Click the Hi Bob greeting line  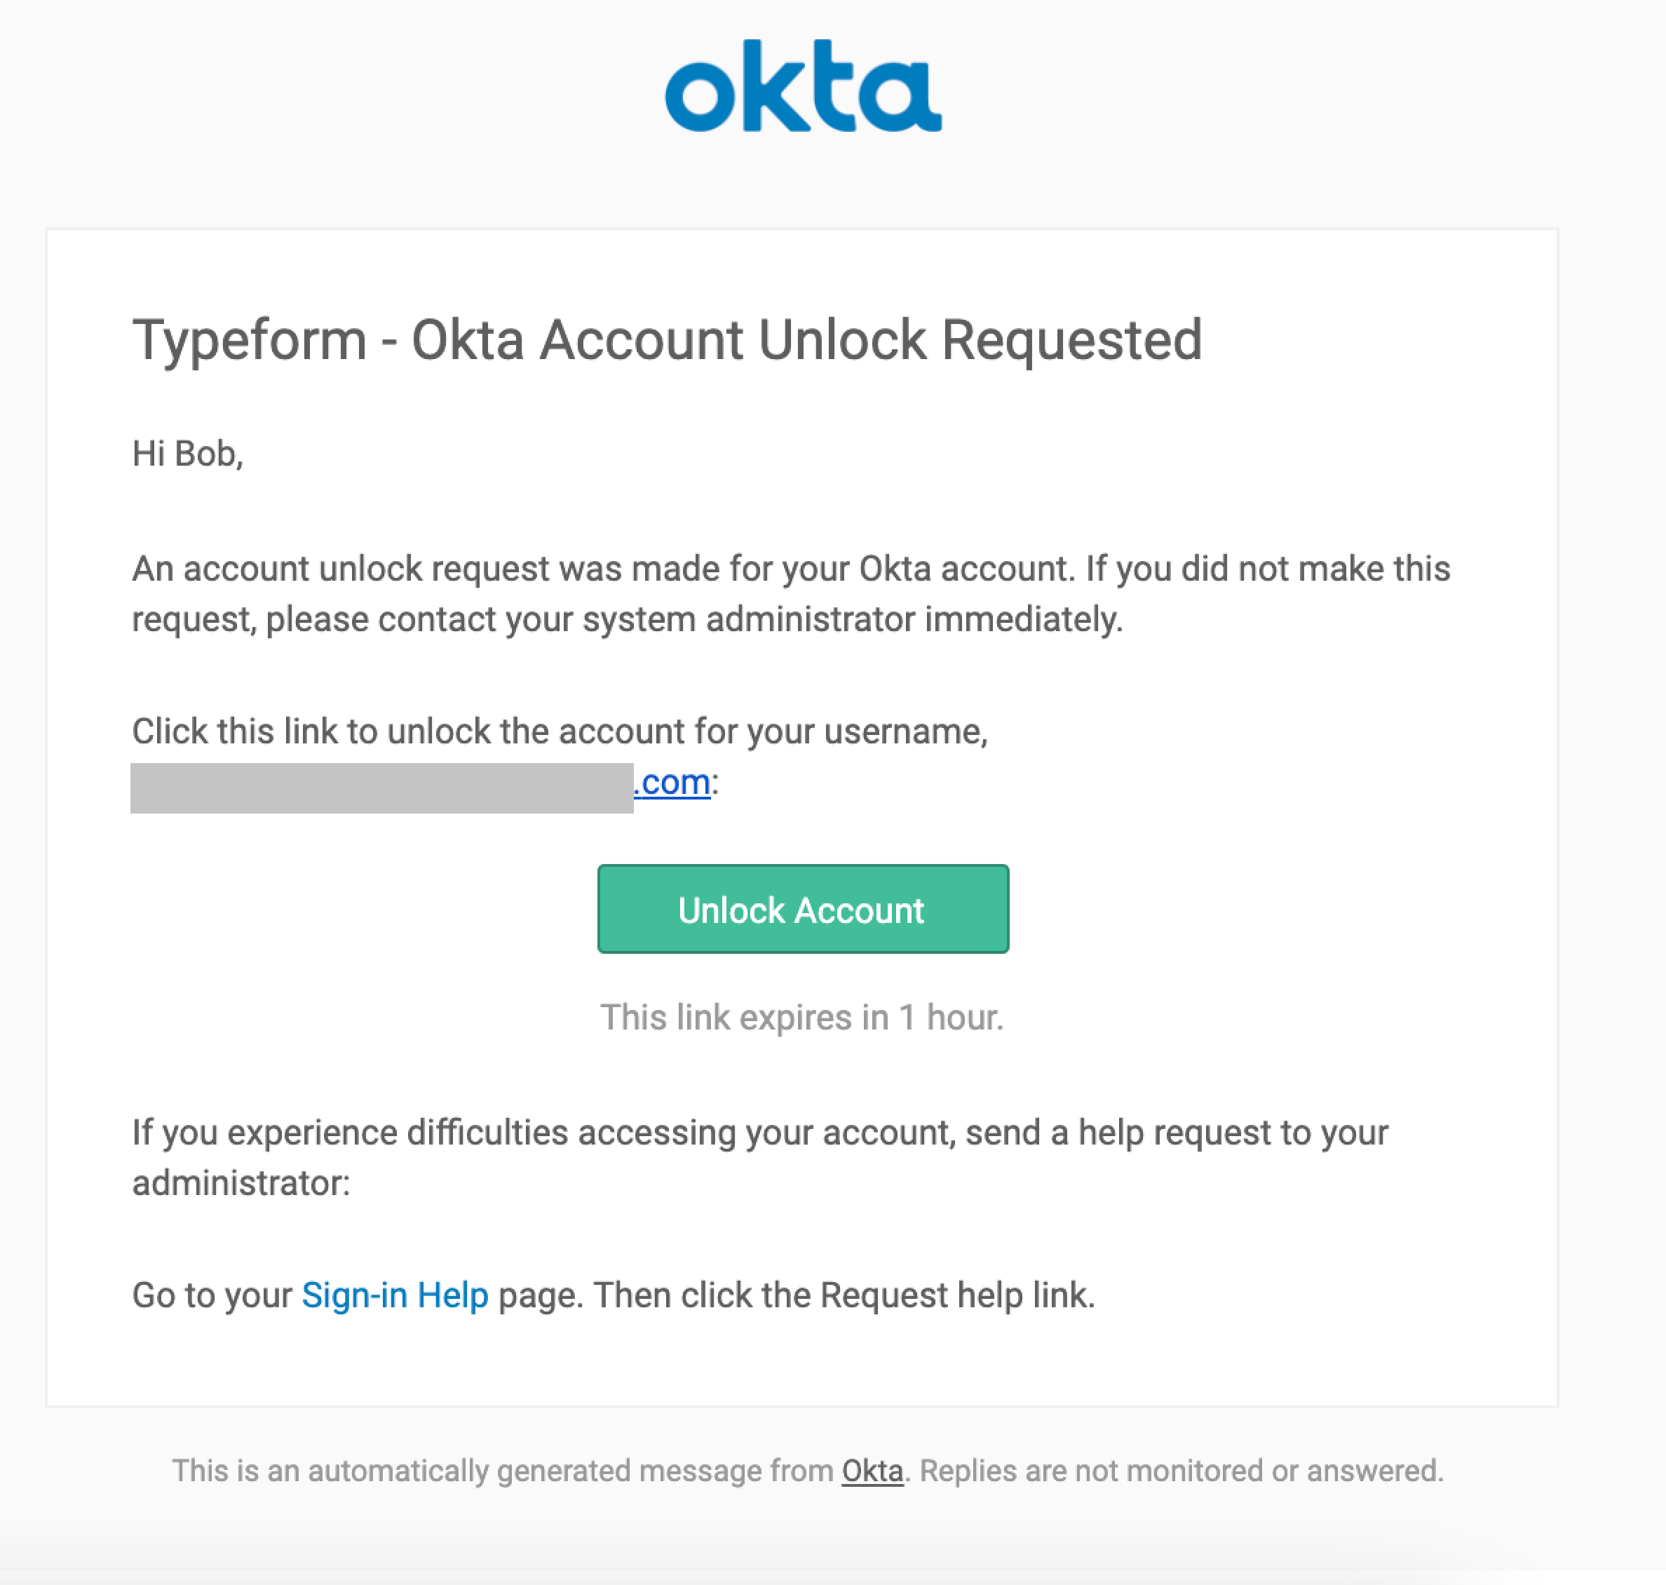click(x=187, y=454)
